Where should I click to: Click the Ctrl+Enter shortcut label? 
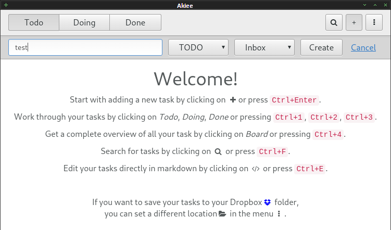coord(294,100)
